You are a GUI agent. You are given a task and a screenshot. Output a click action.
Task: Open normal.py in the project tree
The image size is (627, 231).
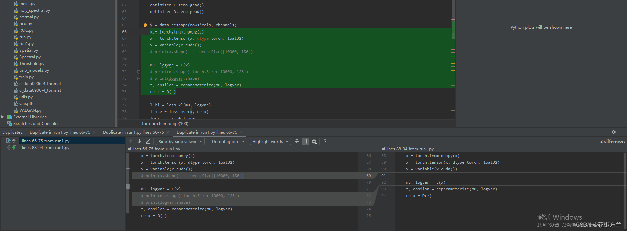tap(29, 17)
